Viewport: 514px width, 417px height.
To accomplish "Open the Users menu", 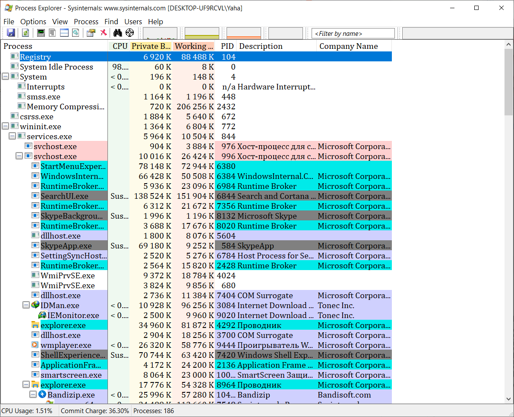I will coord(133,22).
